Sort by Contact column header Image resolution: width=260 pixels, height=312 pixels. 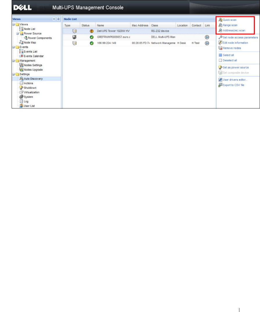pyautogui.click(x=197, y=26)
